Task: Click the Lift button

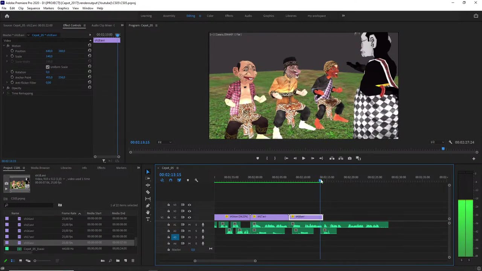Action: [332, 158]
